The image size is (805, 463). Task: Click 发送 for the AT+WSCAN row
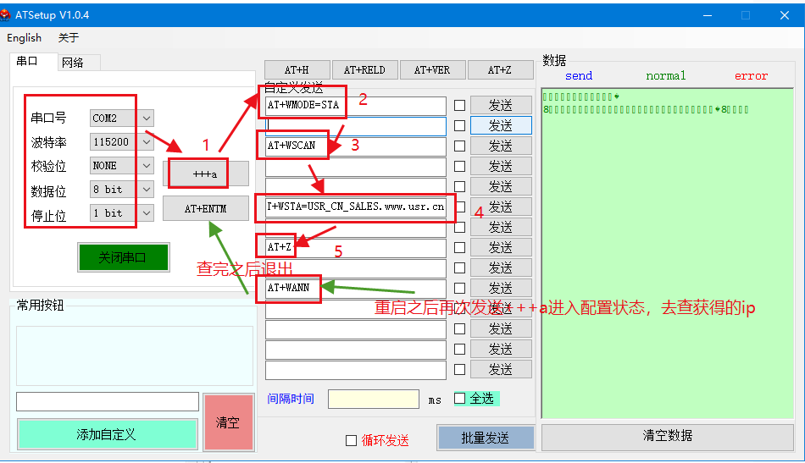click(x=501, y=146)
